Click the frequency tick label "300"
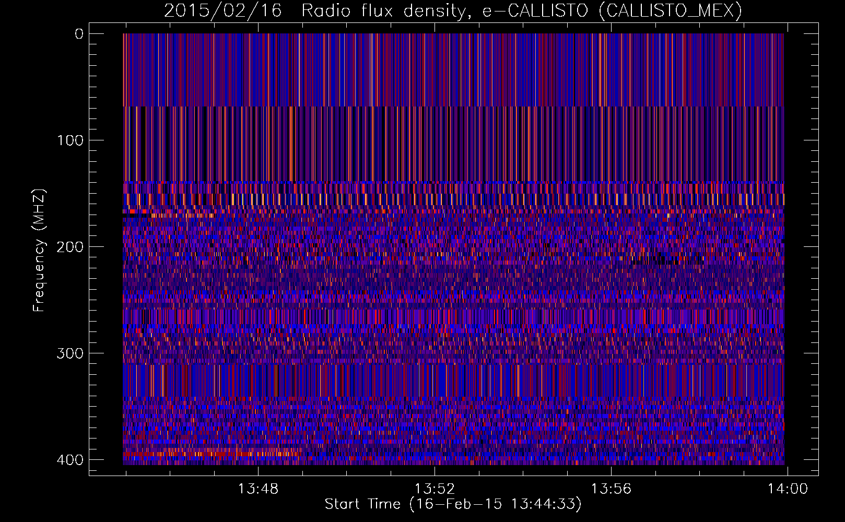845x522 pixels. 69,353
